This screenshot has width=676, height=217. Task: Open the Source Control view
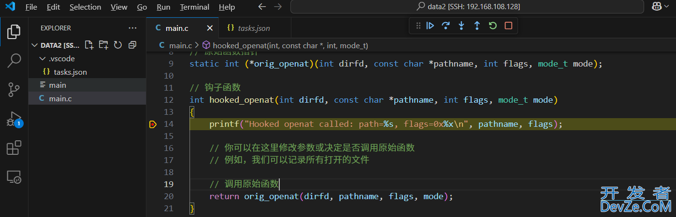click(x=14, y=90)
